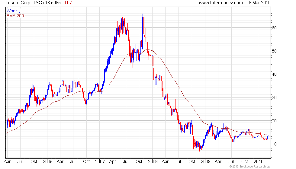Click the 30 price axis label
This screenshot has height=169, width=296.
coord(274,97)
